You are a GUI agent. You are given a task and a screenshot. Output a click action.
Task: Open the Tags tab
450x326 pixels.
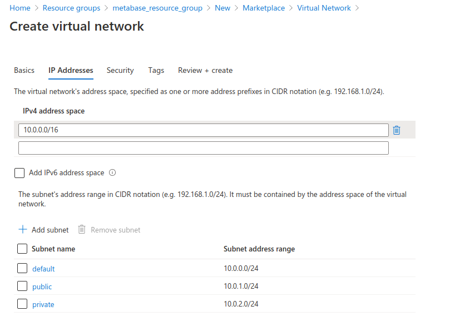point(156,70)
